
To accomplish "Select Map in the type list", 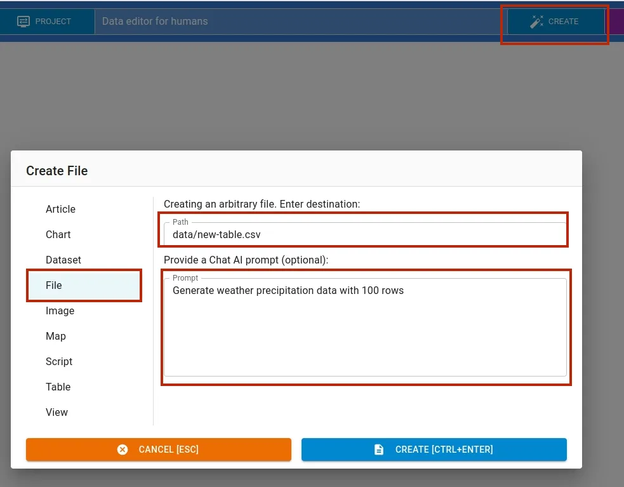I will coord(56,337).
